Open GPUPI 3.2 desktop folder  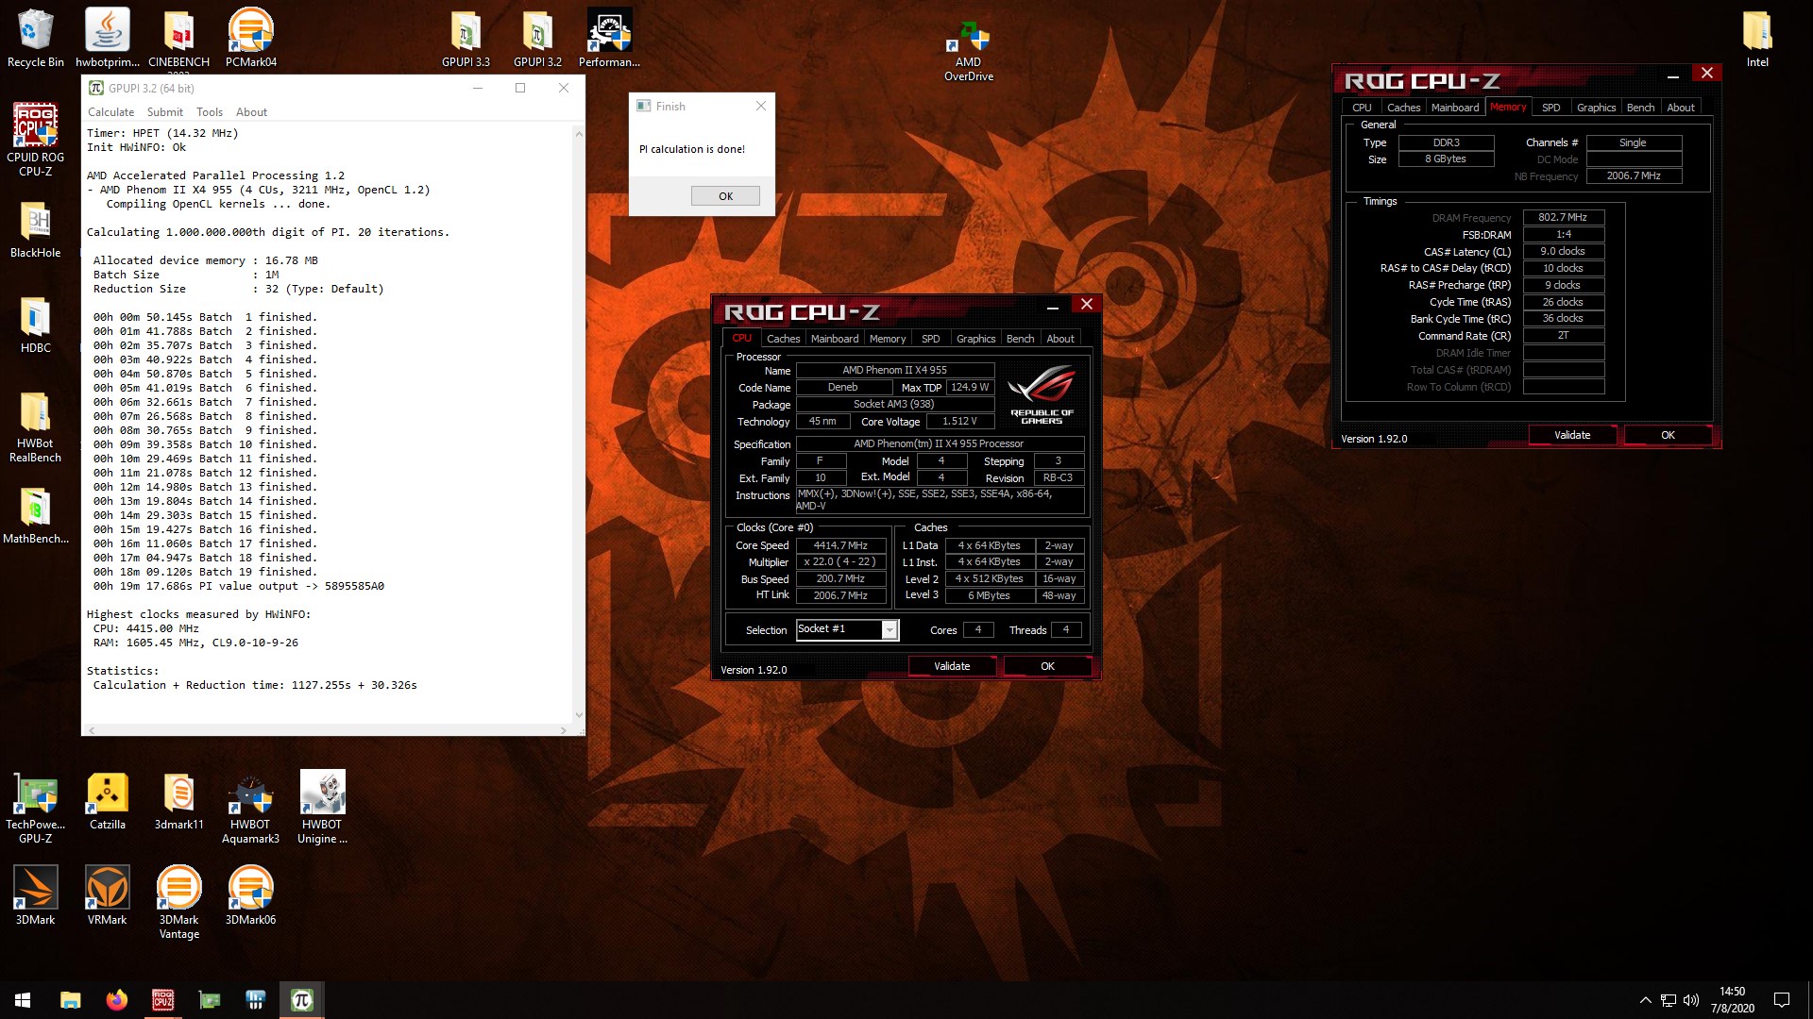point(537,38)
